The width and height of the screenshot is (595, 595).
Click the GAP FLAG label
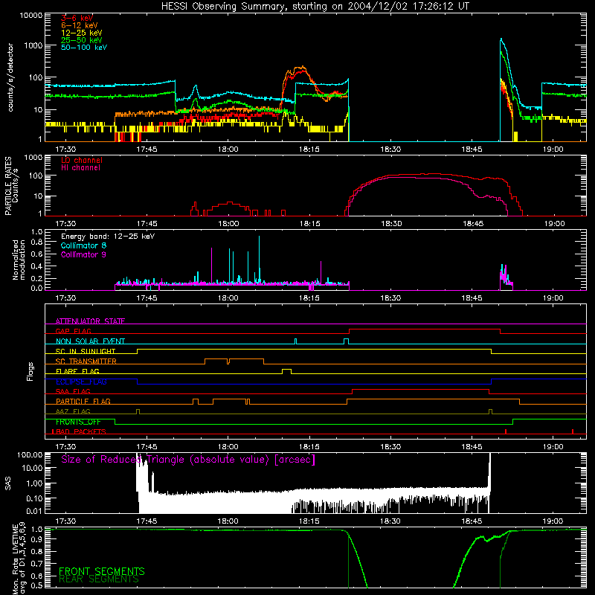point(73,331)
